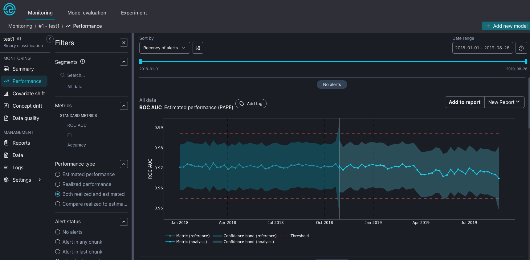The image size is (530, 260).
Task: Click the Add tag button
Action: click(251, 104)
